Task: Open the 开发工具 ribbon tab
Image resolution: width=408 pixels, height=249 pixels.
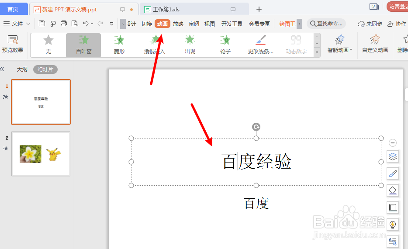Action: coord(232,24)
